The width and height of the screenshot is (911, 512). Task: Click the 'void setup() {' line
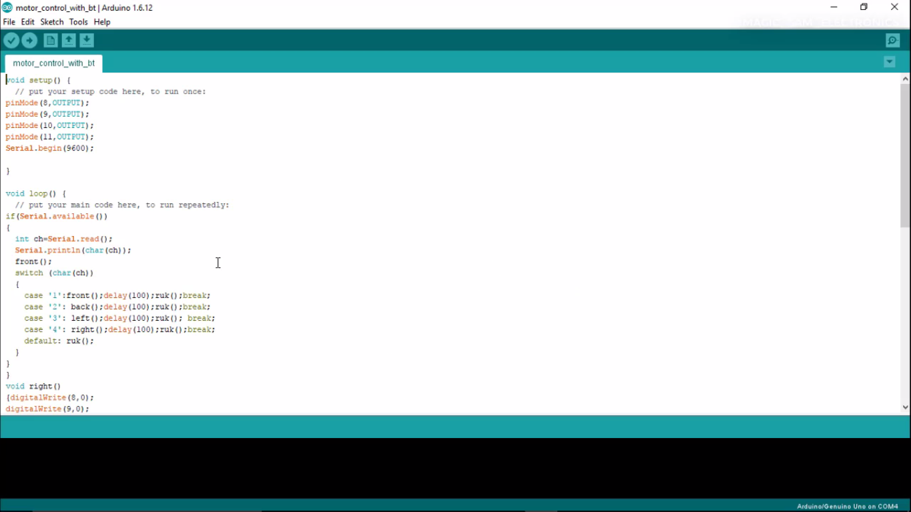tap(39, 80)
